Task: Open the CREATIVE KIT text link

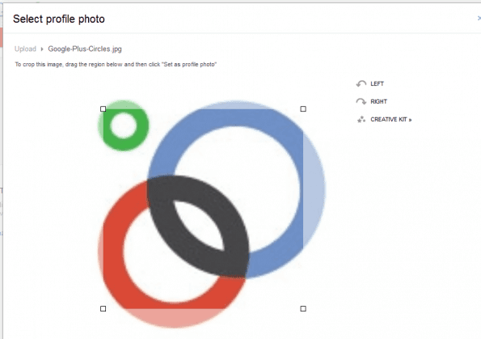Action: 388,119
